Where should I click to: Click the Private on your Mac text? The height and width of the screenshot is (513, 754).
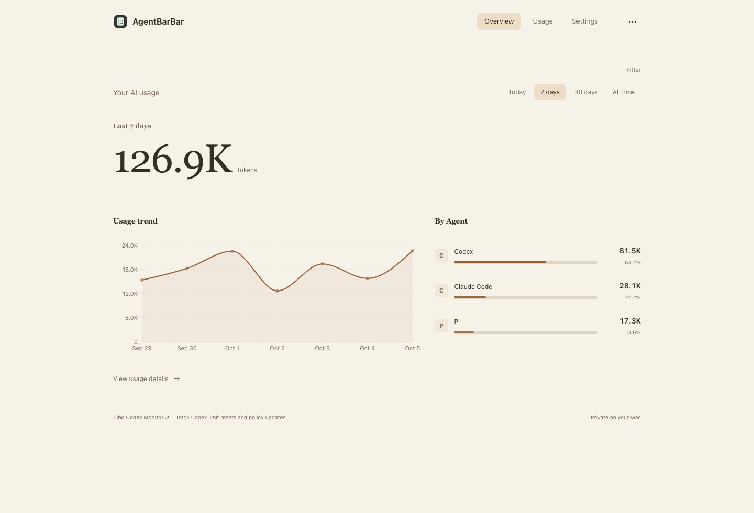616,418
